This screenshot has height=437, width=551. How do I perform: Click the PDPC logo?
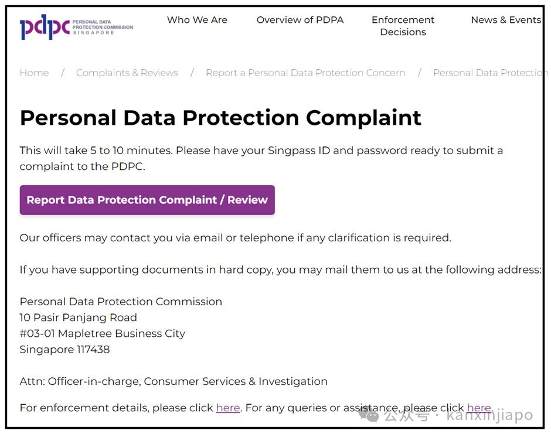coord(76,27)
